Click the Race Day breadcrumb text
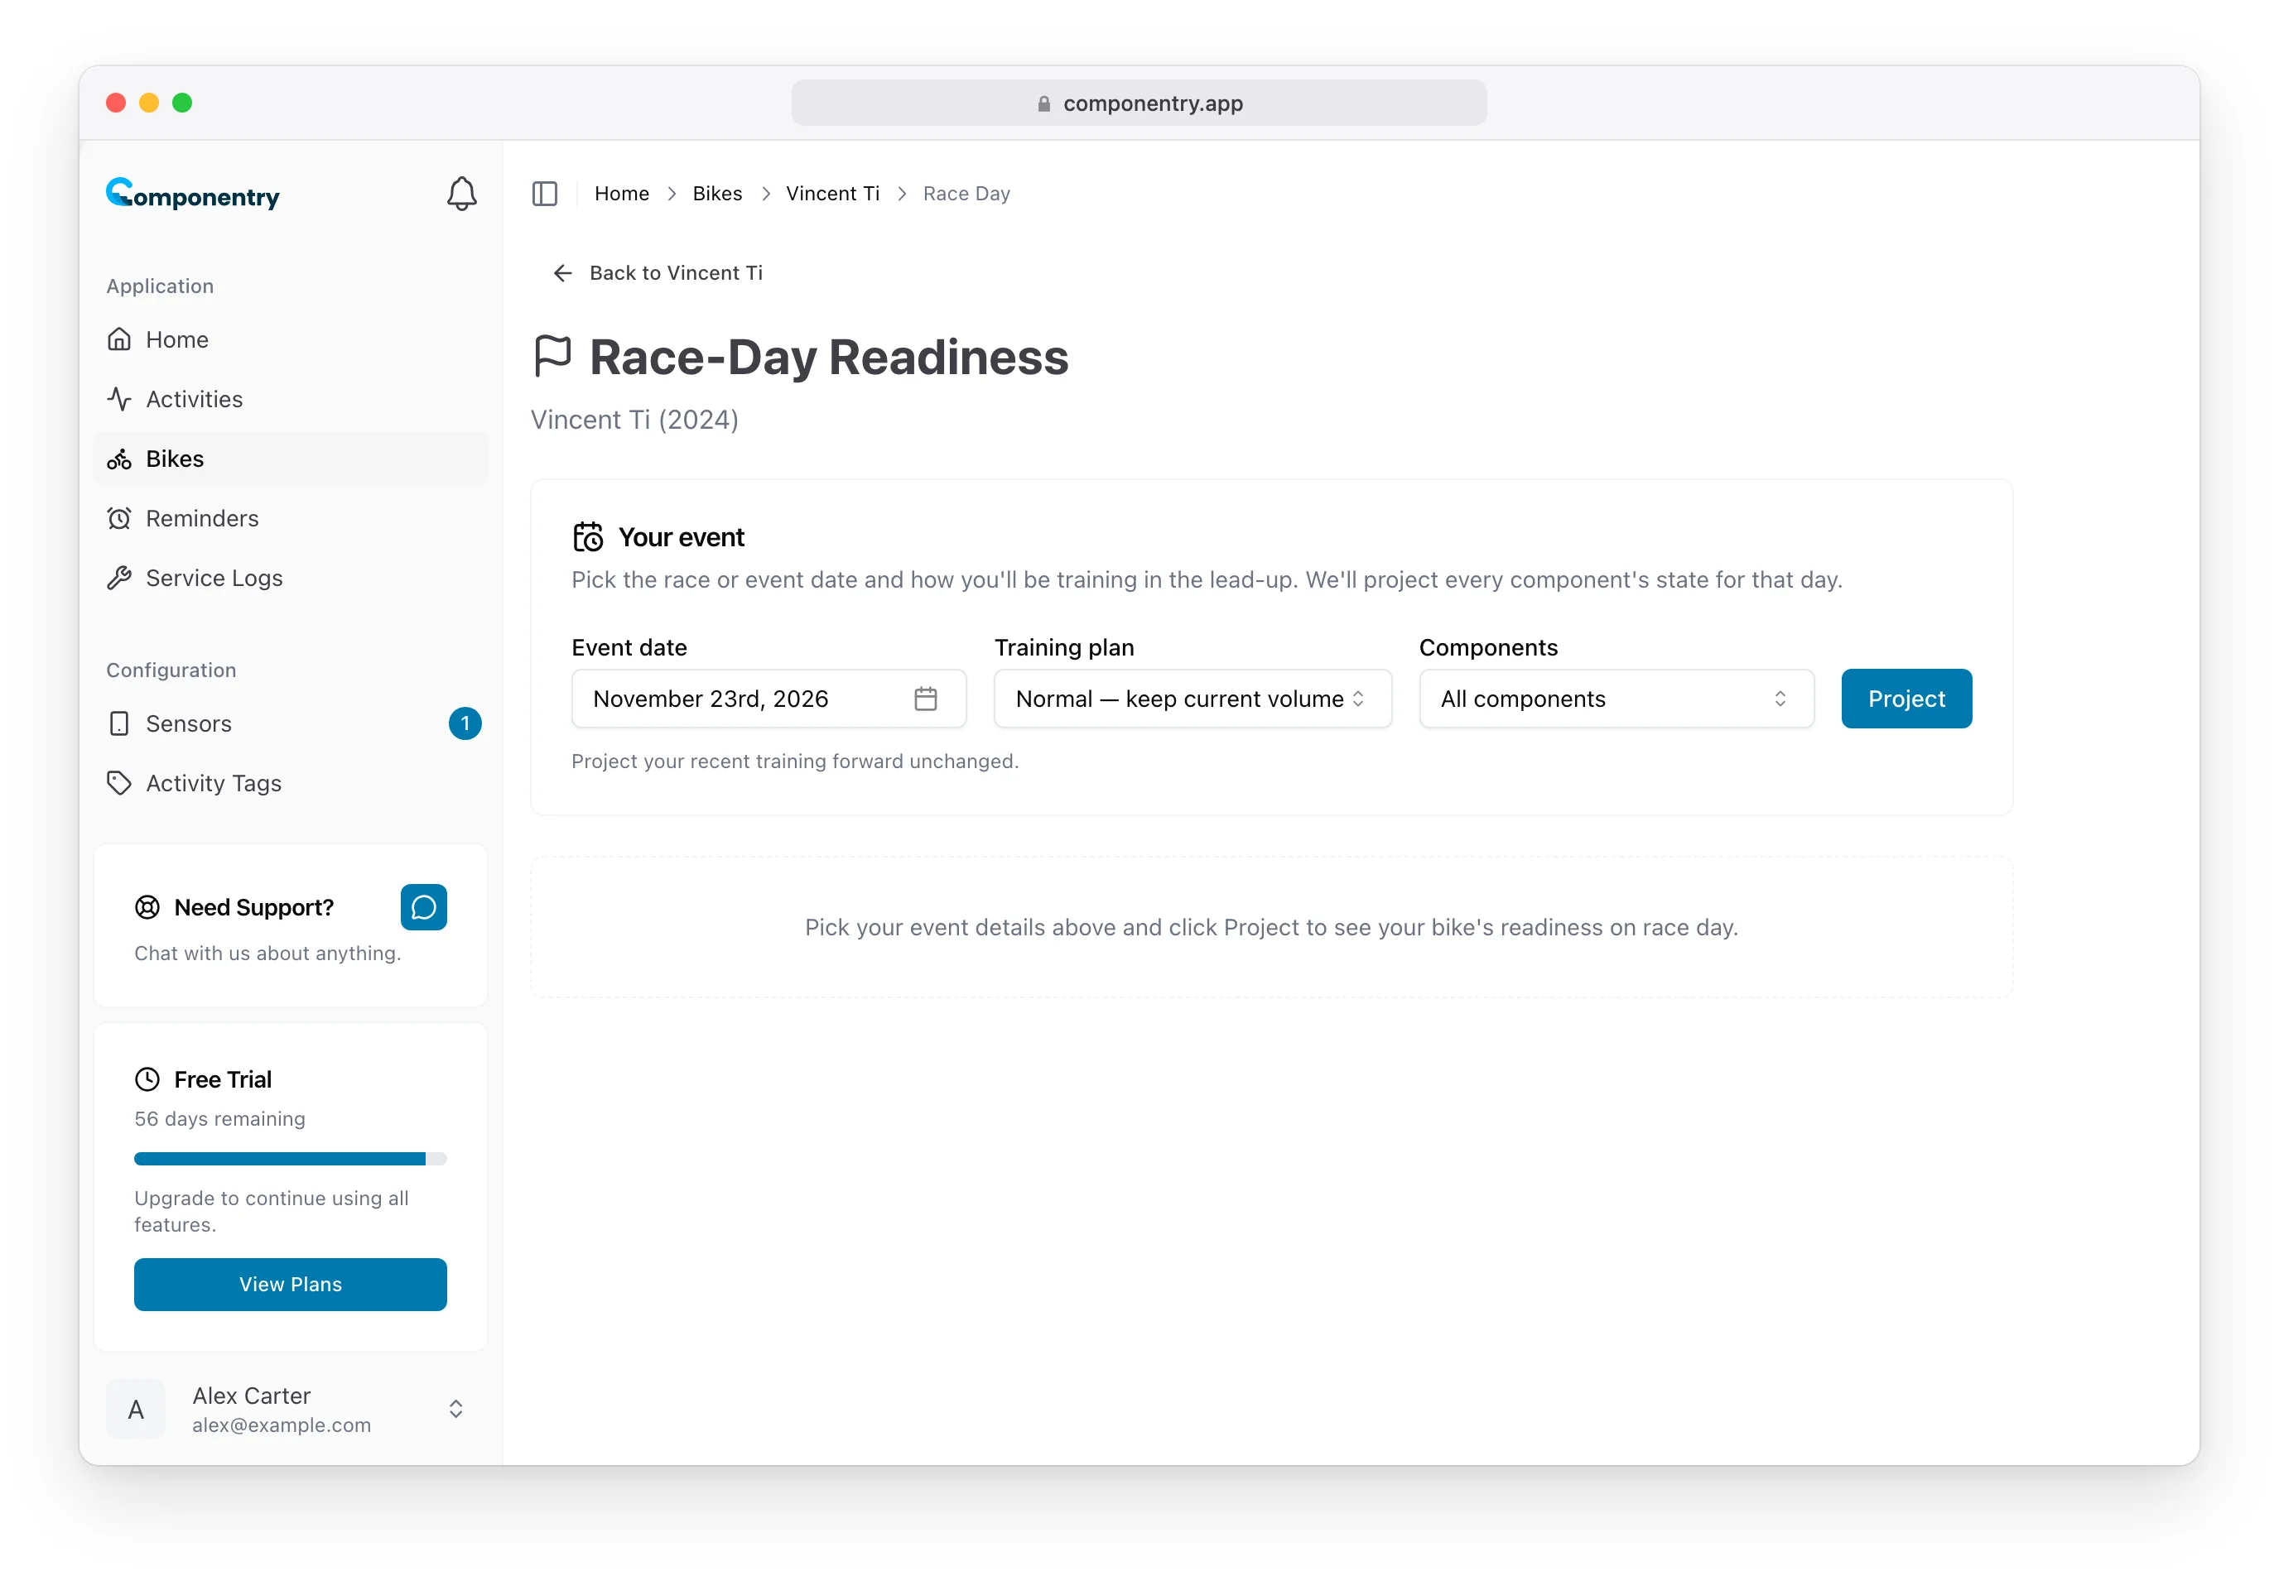2279x1571 pixels. coord(966,194)
